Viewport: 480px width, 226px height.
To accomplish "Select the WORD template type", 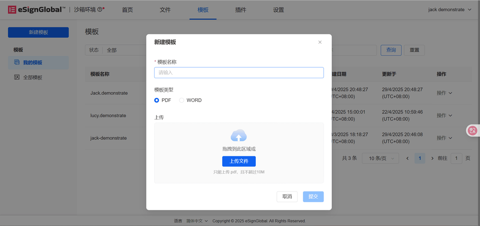I will click(x=182, y=100).
